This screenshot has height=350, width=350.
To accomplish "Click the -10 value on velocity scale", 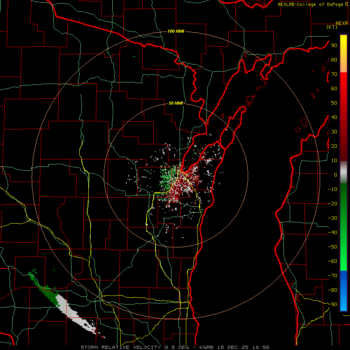I will (332, 189).
